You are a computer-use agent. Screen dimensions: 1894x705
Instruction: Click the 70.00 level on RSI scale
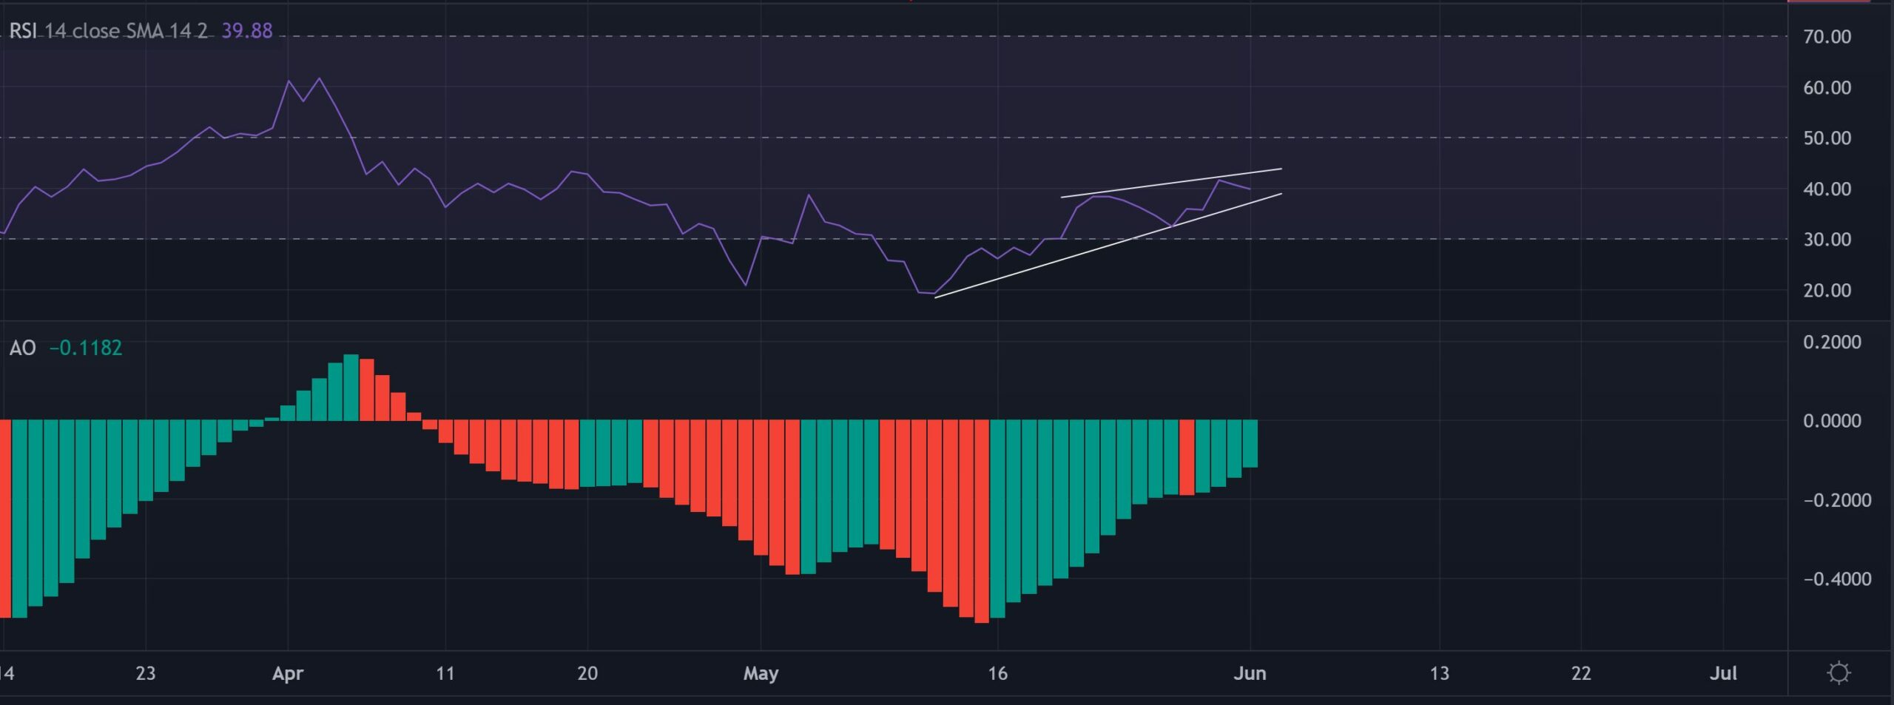[1827, 37]
